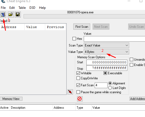Click the Active column header in address list
The height and width of the screenshot is (117, 145).
(5, 108)
